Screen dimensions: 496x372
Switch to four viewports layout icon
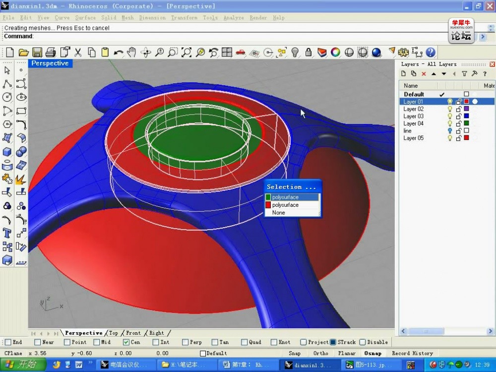pos(227,52)
